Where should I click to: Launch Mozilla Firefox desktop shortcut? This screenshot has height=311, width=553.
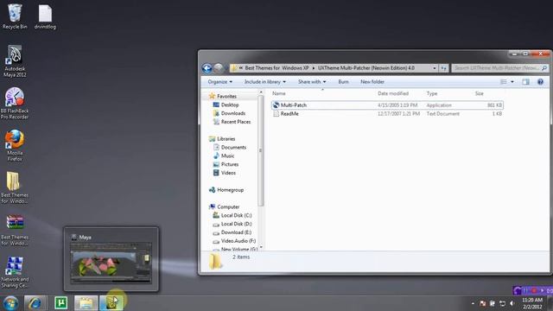[15, 145]
